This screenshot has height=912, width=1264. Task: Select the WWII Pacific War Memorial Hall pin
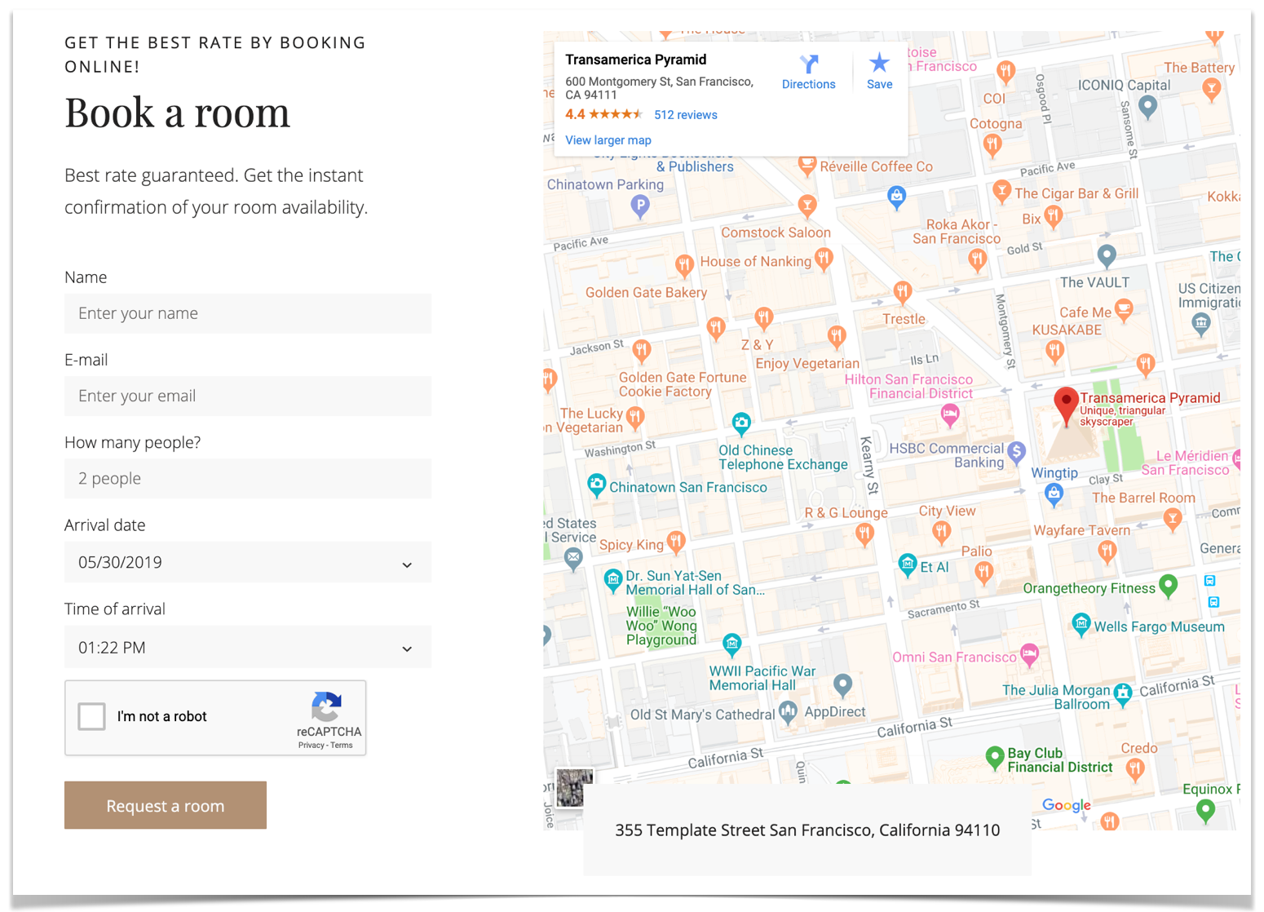[x=731, y=645]
